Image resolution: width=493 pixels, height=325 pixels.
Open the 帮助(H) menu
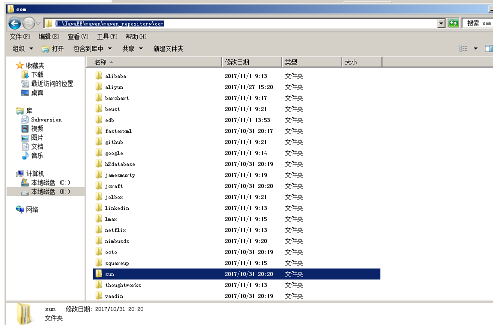[136, 36]
